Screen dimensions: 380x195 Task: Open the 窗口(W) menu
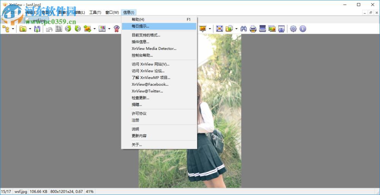click(x=112, y=13)
